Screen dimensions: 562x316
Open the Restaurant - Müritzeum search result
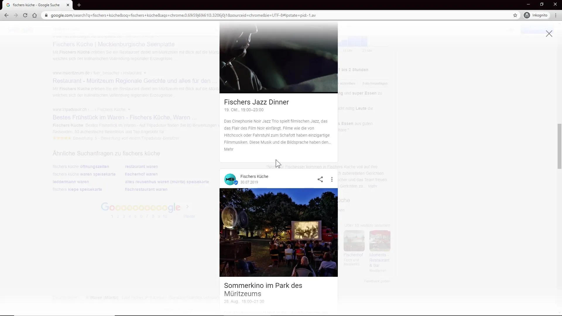(135, 81)
